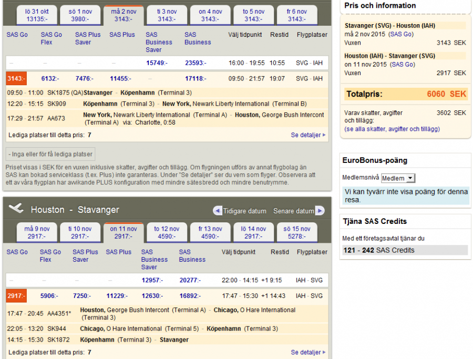473x359 pixels.
Task: Click the 121 - 242 SAS Credits value
Action: click(379, 250)
